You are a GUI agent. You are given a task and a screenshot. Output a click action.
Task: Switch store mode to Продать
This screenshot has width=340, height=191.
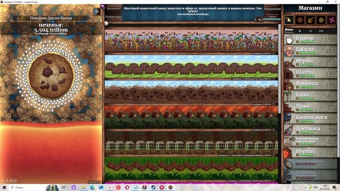point(289,32)
